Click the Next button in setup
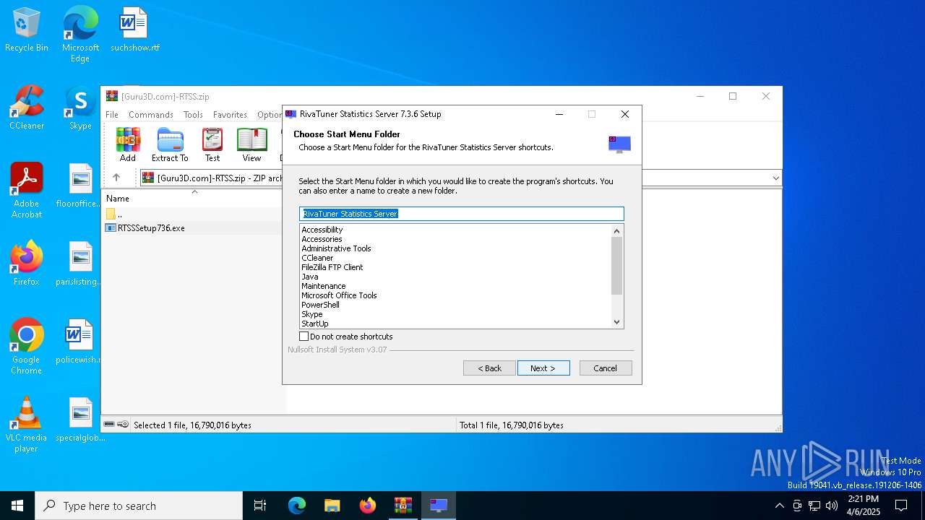 pos(543,368)
